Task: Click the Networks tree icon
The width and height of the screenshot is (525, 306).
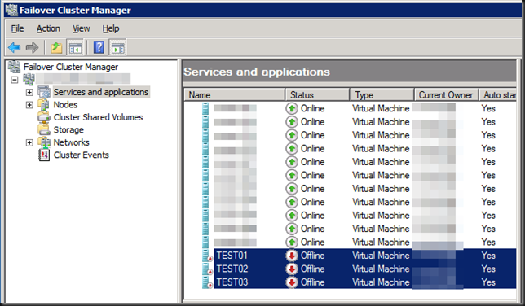Action: tap(44, 142)
